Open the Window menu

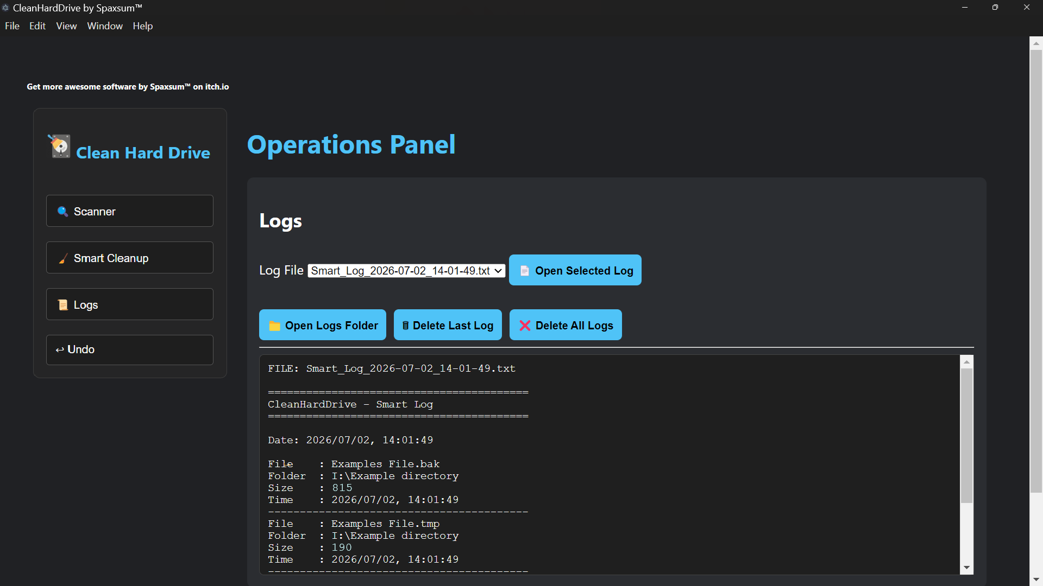105,26
